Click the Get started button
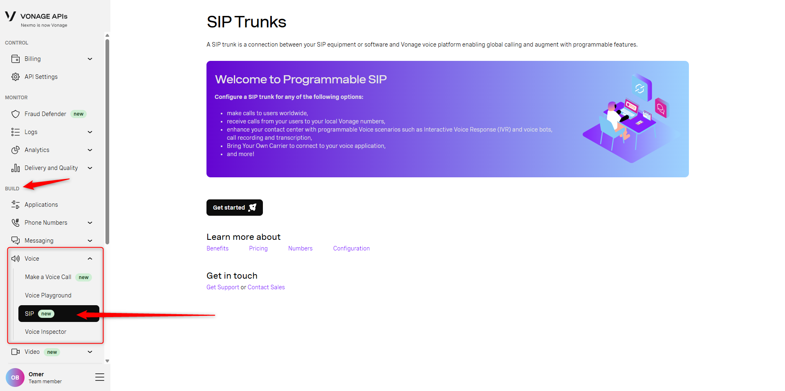785x391 pixels. click(x=235, y=208)
